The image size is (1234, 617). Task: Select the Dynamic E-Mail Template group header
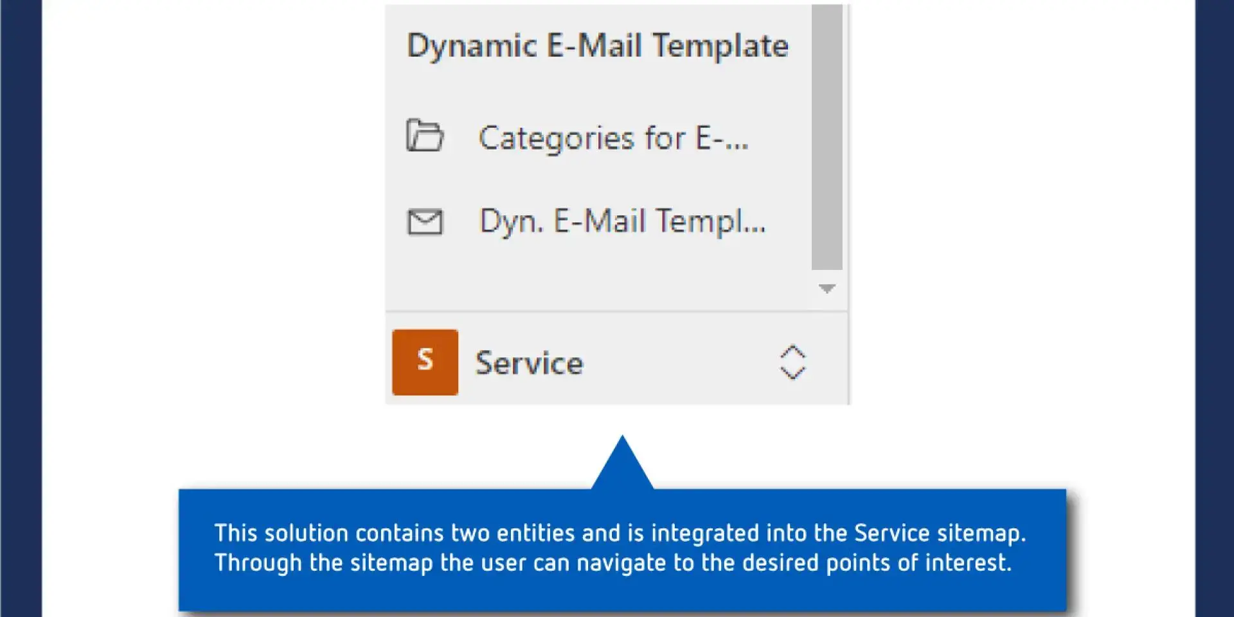click(x=598, y=46)
